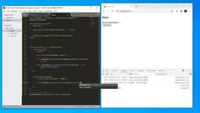
Task: Open the (index):46 source link
Action: (185, 88)
